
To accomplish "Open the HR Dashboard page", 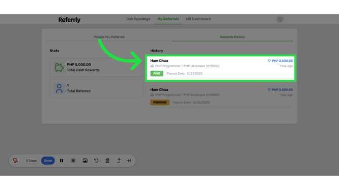I will click(198, 19).
